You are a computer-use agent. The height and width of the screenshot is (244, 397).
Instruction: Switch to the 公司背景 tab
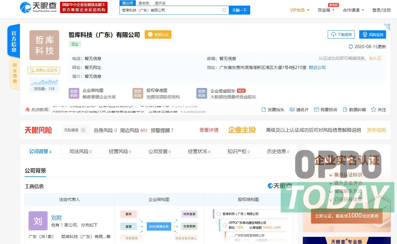(x=40, y=152)
